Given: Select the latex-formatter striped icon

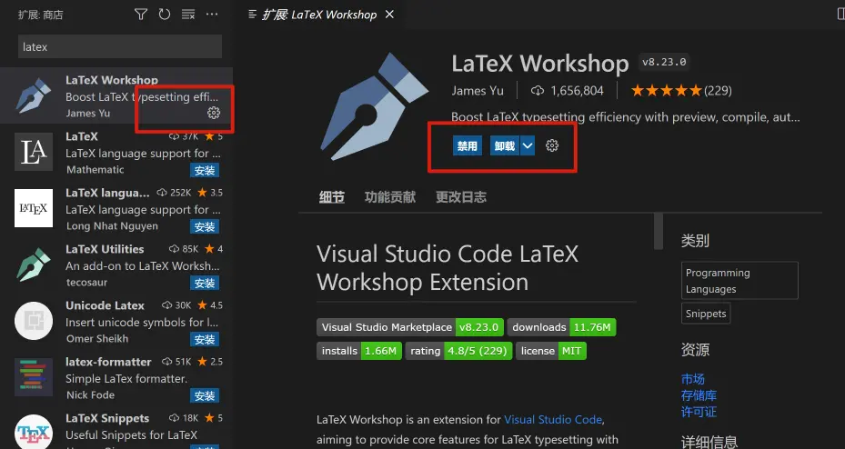Looking at the screenshot, I should pos(34,377).
